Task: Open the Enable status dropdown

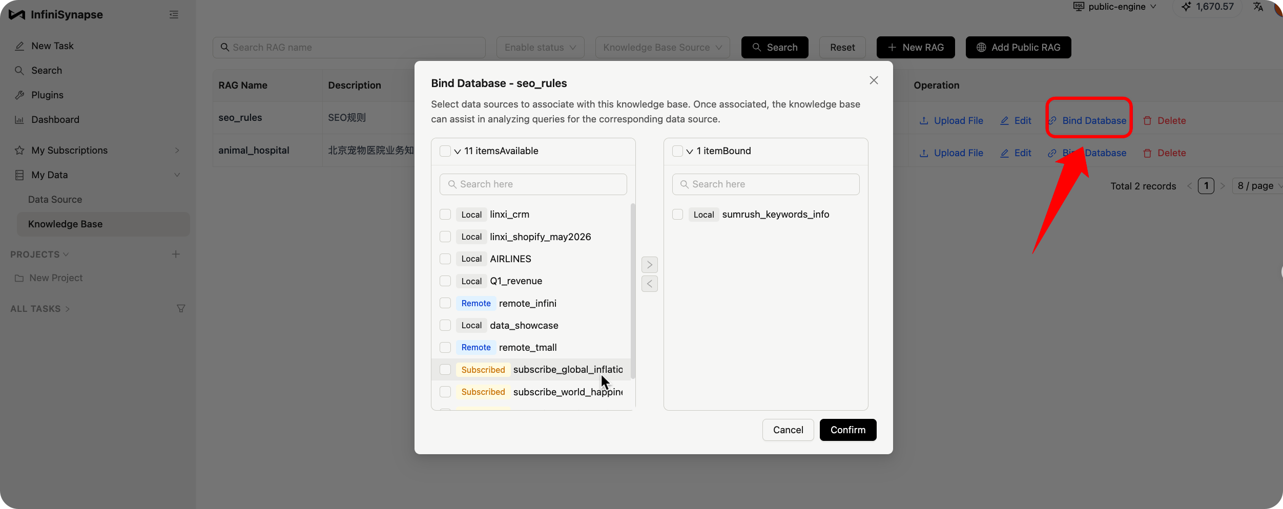Action: [x=540, y=47]
